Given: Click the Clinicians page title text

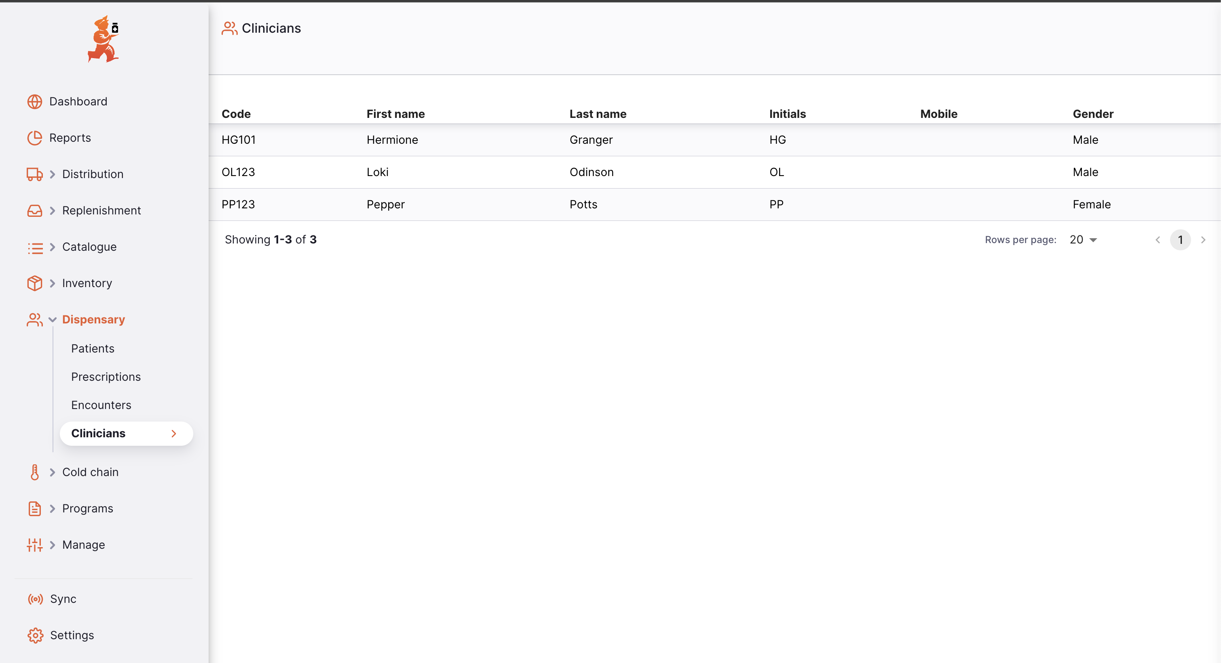Looking at the screenshot, I should click(x=272, y=28).
